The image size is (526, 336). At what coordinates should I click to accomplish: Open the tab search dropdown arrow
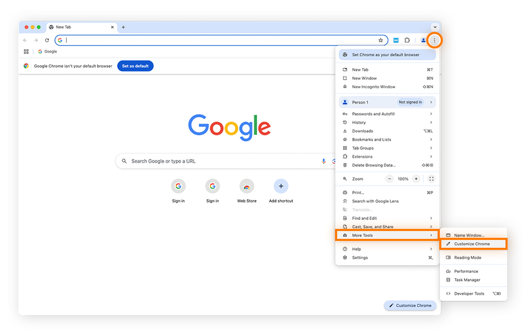click(x=435, y=27)
